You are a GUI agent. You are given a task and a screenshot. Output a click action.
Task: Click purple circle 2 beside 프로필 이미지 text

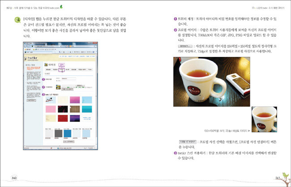(175, 30)
